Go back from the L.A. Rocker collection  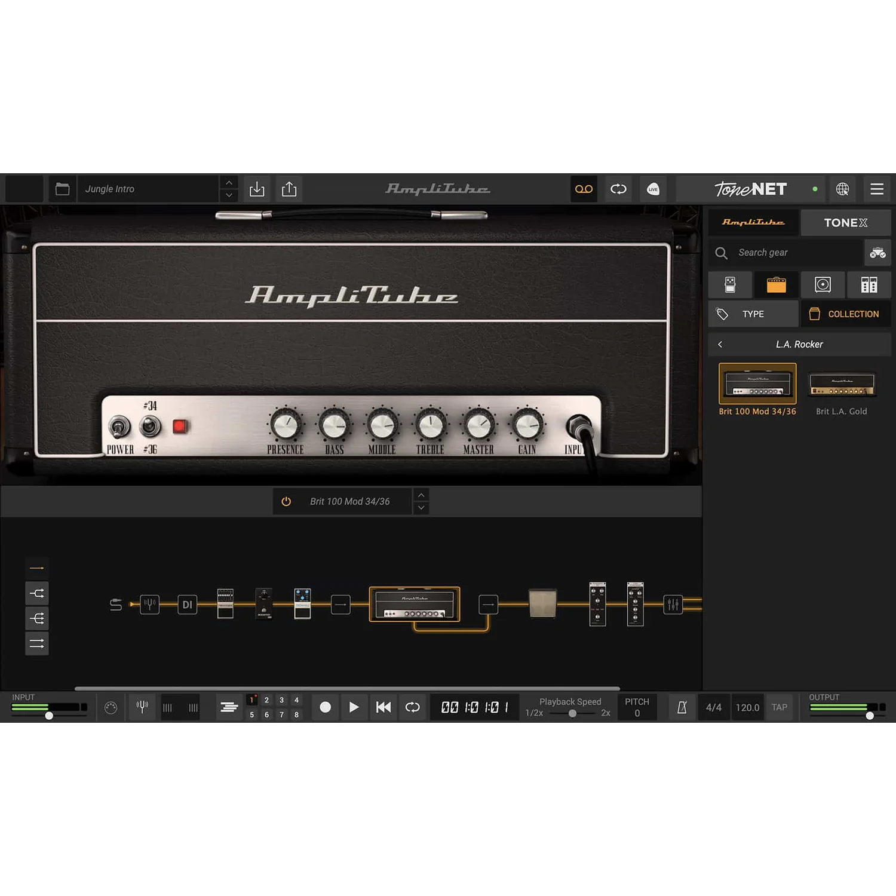pyautogui.click(x=720, y=345)
